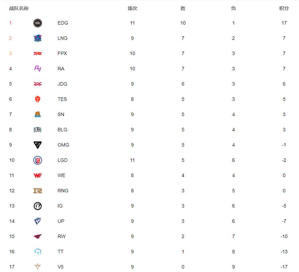Click the TES team logo
Viewport: 299px width, 272px height.
pyautogui.click(x=38, y=99)
